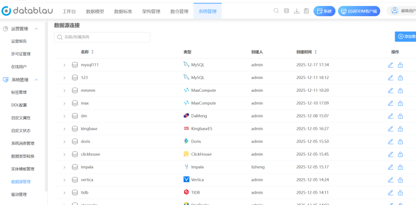Click the sidebar vertical scrollbar
The height and width of the screenshot is (205, 416).
(x=46, y=106)
